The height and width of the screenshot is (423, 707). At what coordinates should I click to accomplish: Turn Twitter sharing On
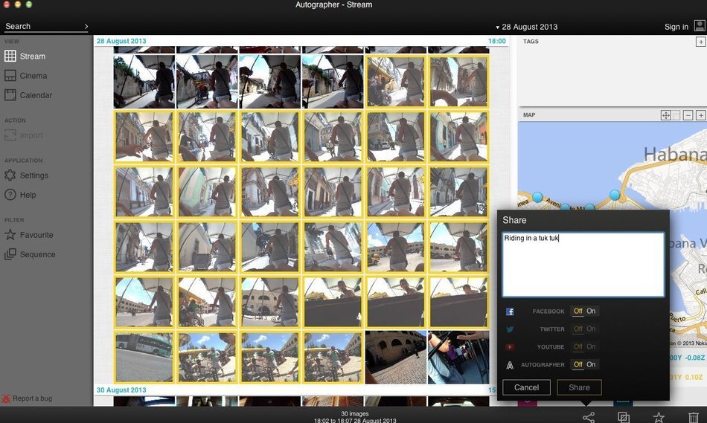(x=591, y=329)
